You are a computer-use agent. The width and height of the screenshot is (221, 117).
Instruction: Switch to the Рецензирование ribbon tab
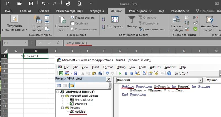(x=140, y=11)
